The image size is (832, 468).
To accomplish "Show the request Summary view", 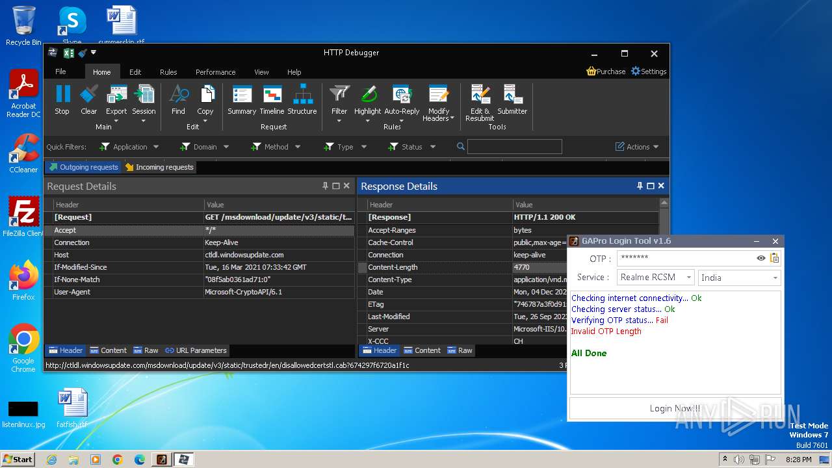I will coord(242,100).
